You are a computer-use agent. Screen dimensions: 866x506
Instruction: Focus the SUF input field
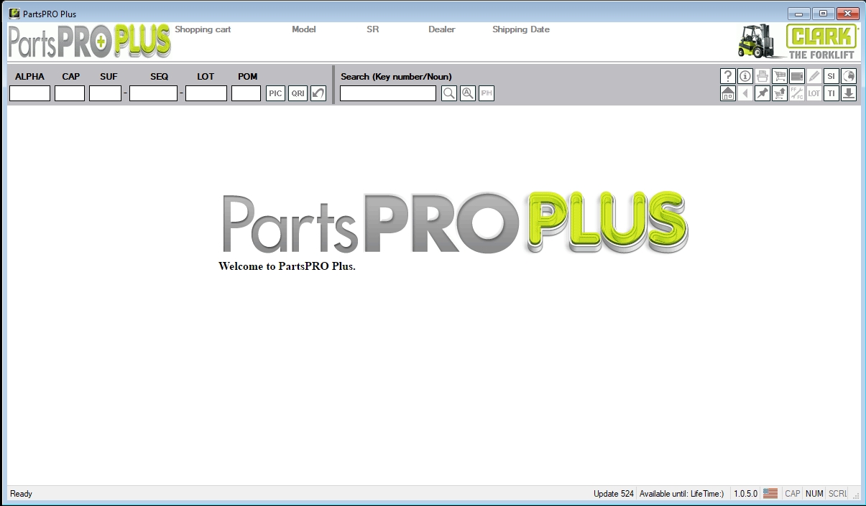(105, 93)
